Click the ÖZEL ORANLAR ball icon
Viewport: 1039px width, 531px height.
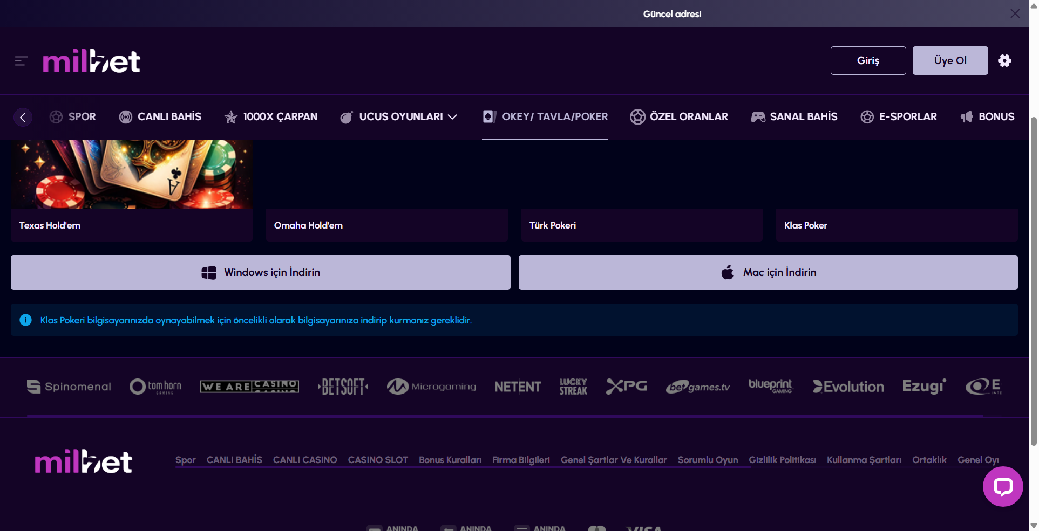coord(637,116)
